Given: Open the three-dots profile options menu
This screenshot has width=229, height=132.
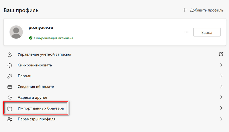Looking at the screenshot, I should tap(186, 32).
